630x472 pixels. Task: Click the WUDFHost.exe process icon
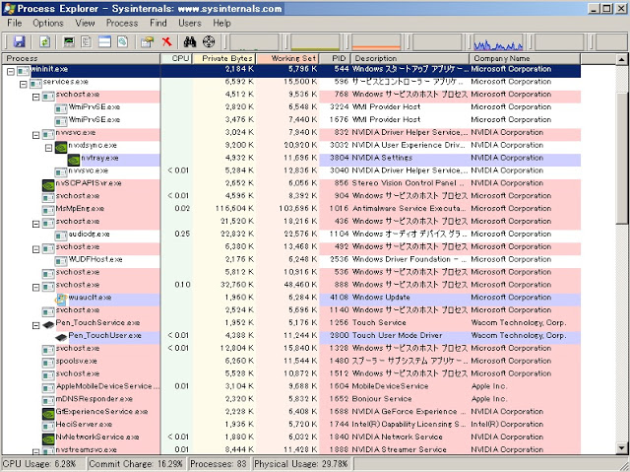pyautogui.click(x=61, y=261)
